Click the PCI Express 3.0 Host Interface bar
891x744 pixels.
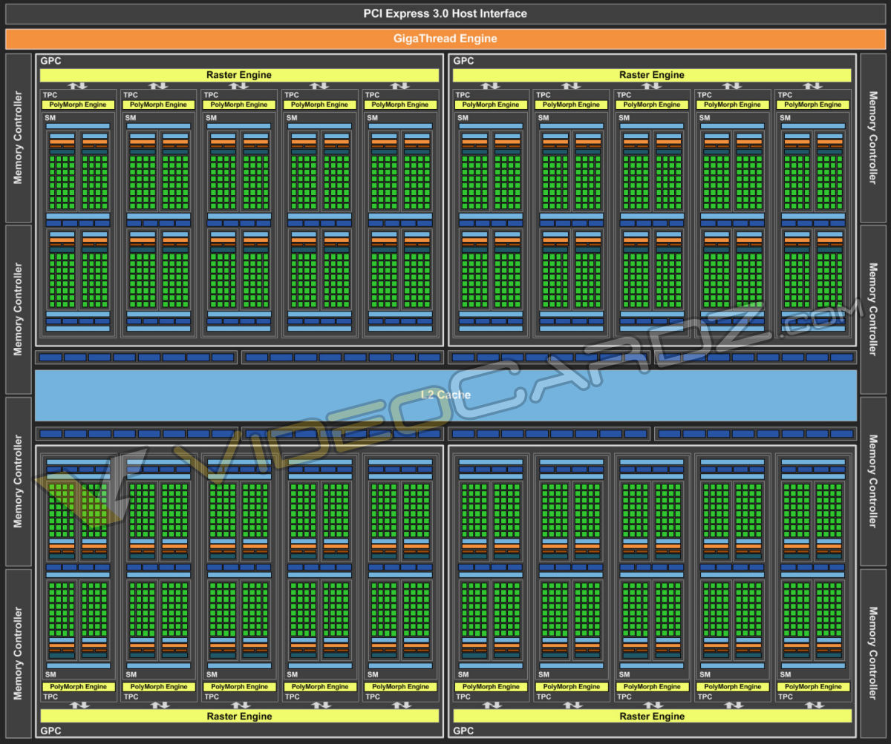[x=446, y=13]
